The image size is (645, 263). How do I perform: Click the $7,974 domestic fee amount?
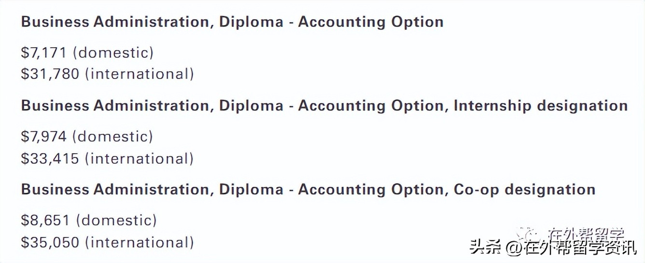43,136
